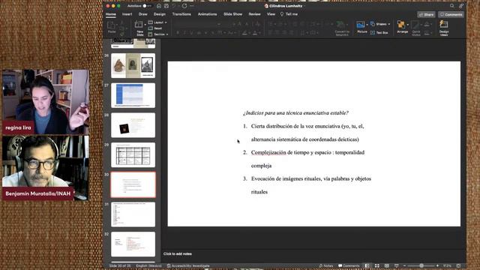Open the Animations ribbon tab

(207, 14)
